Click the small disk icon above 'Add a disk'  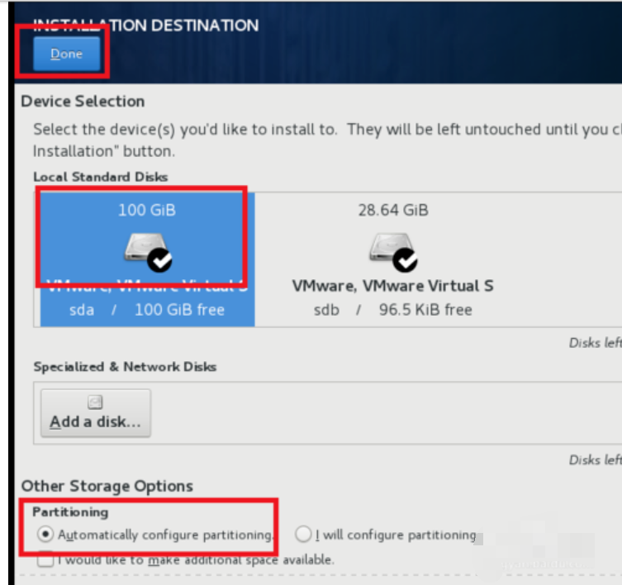click(95, 402)
